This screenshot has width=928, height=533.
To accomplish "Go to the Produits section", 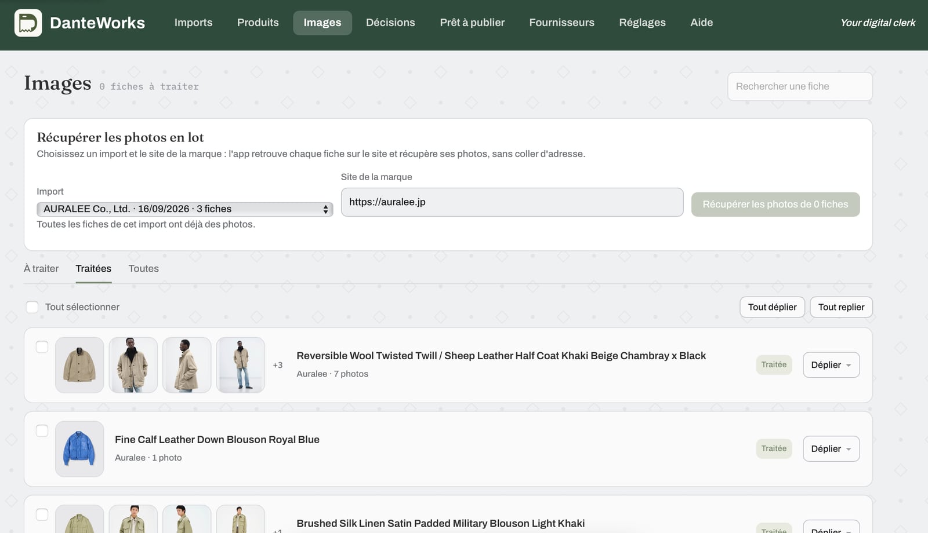I will click(258, 23).
